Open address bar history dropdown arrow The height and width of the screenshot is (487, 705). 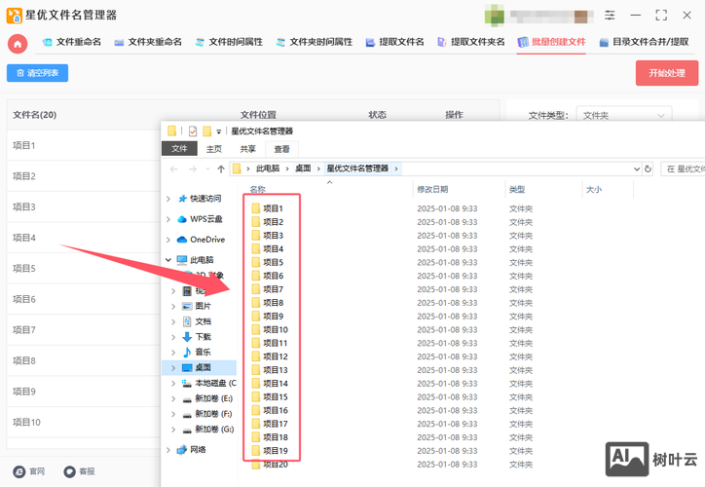pos(637,169)
